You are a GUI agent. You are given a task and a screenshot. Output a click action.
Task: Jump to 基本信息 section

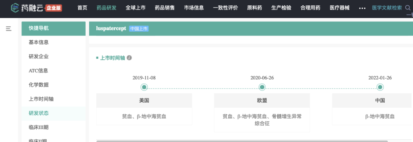54,42
